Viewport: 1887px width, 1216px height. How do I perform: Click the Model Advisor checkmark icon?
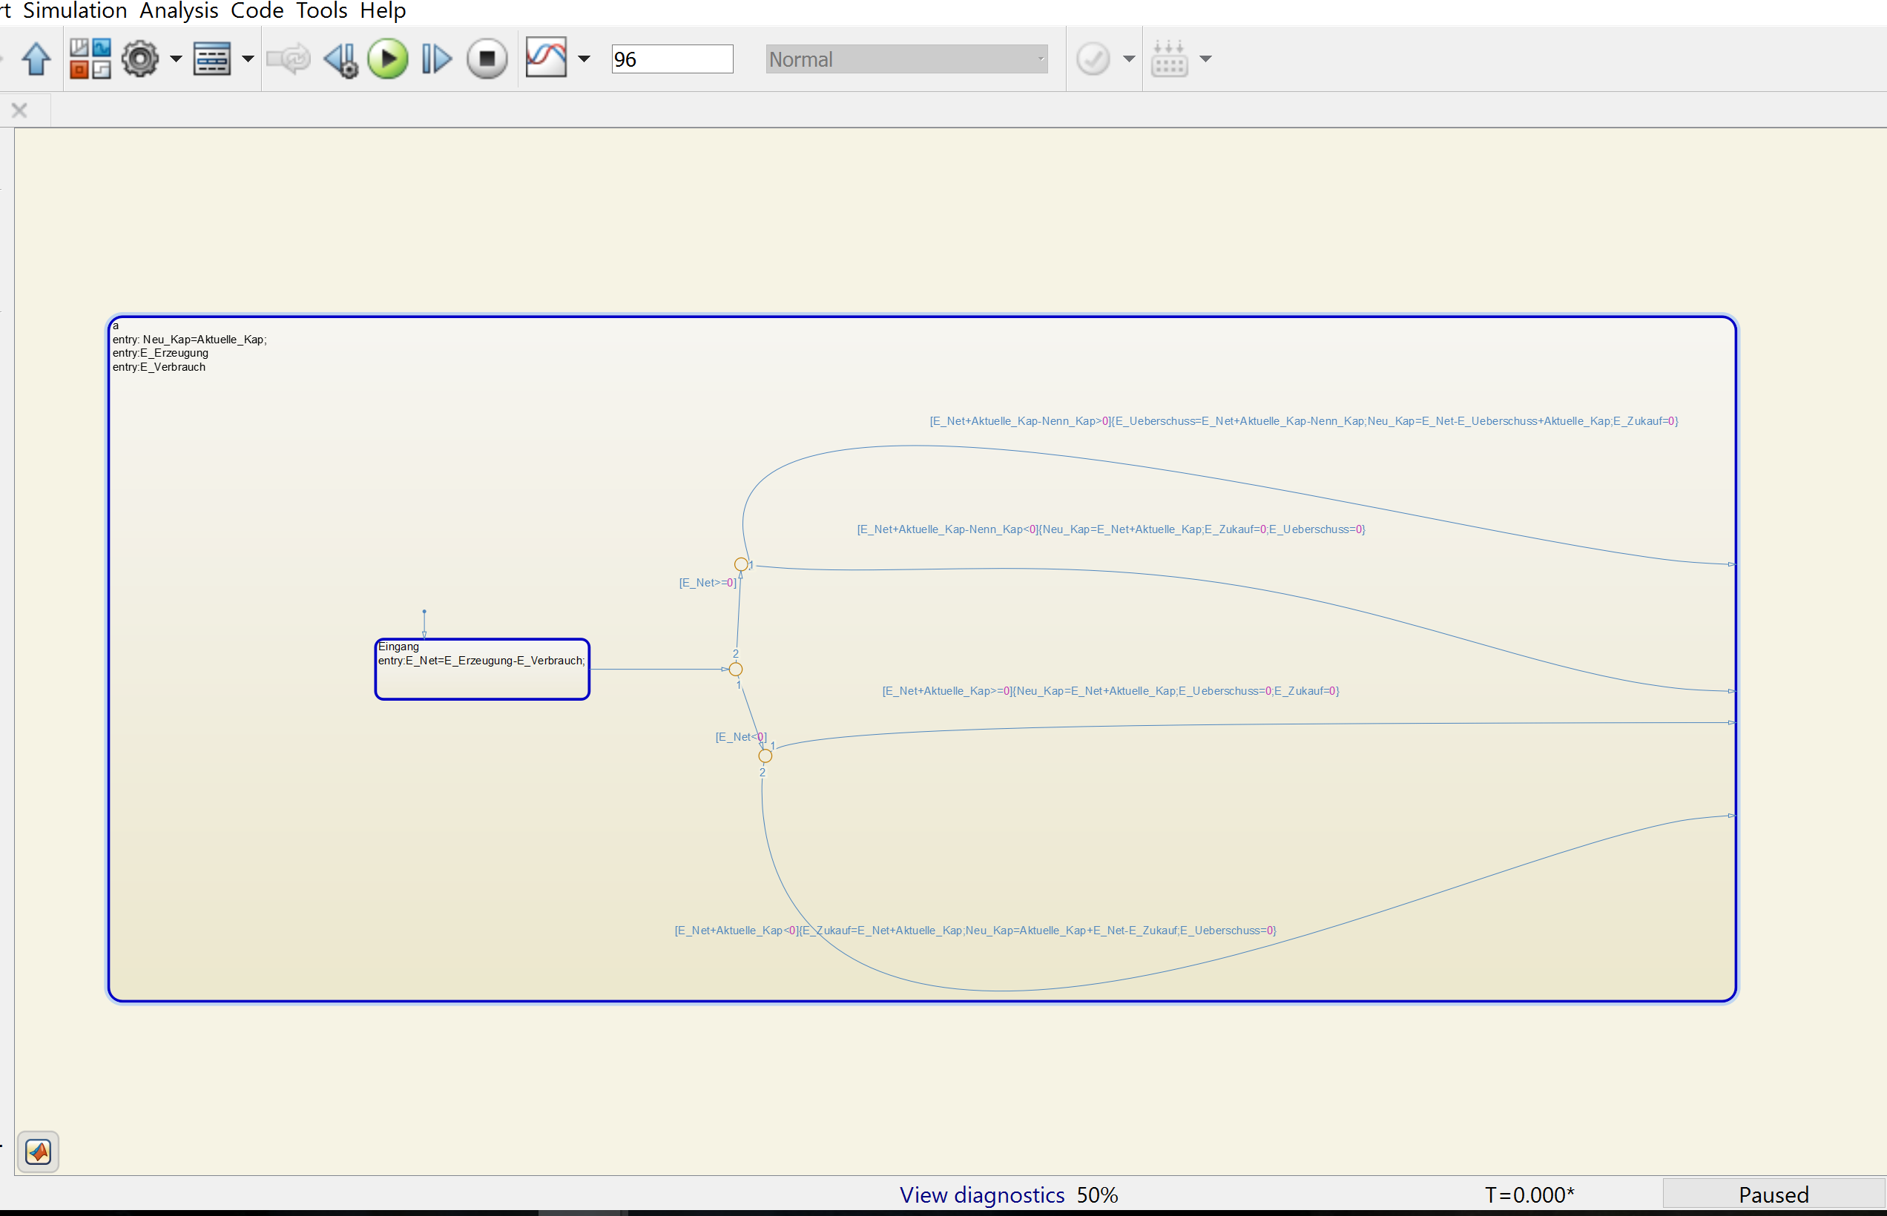coord(1093,59)
